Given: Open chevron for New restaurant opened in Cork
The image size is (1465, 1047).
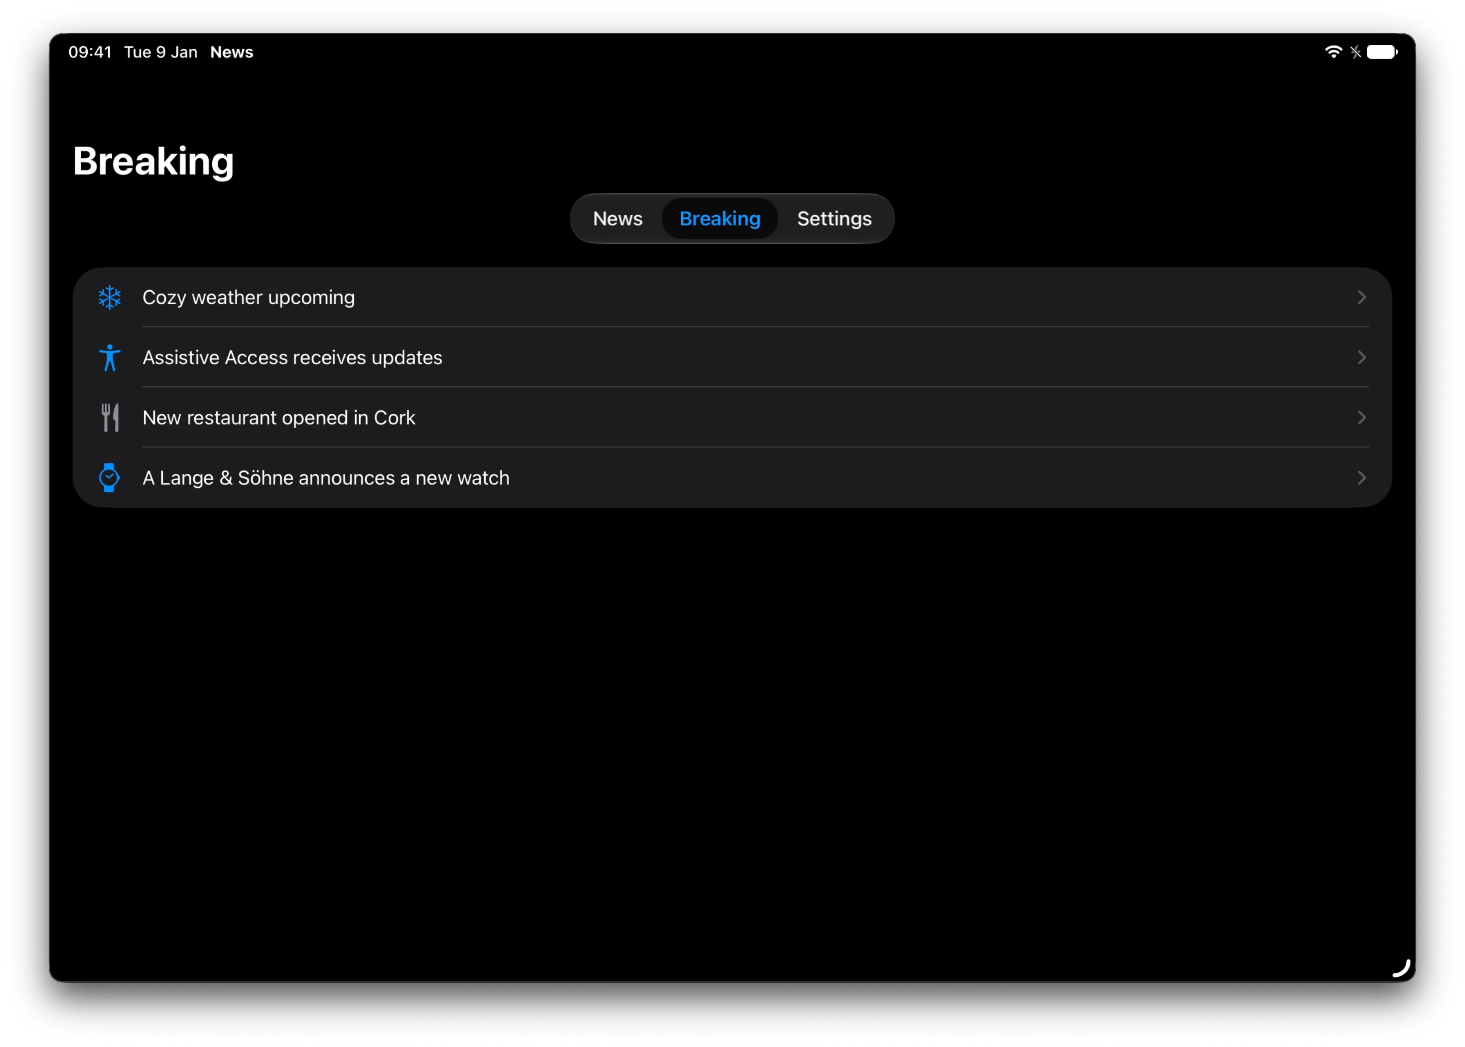Looking at the screenshot, I should pyautogui.click(x=1361, y=418).
